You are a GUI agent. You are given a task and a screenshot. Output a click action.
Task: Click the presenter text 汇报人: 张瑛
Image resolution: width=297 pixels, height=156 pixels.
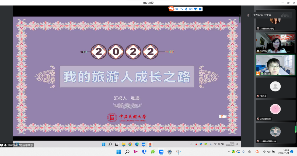[x=127, y=98]
